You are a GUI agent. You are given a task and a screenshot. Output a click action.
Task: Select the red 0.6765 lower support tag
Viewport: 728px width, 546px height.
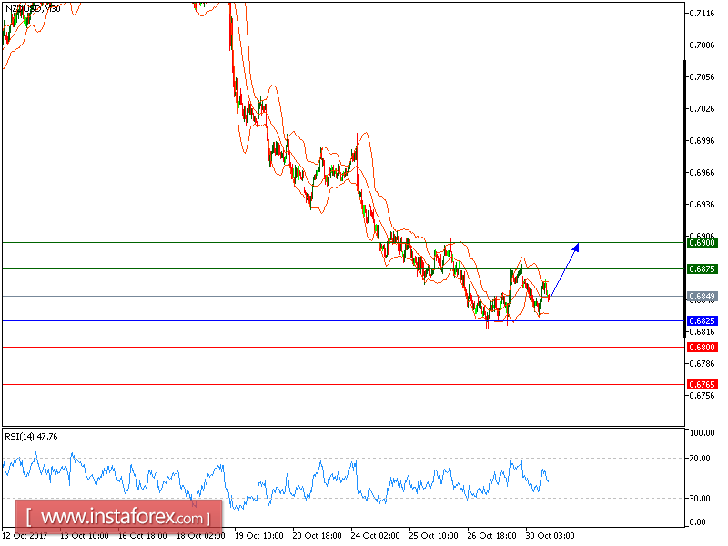pos(703,383)
